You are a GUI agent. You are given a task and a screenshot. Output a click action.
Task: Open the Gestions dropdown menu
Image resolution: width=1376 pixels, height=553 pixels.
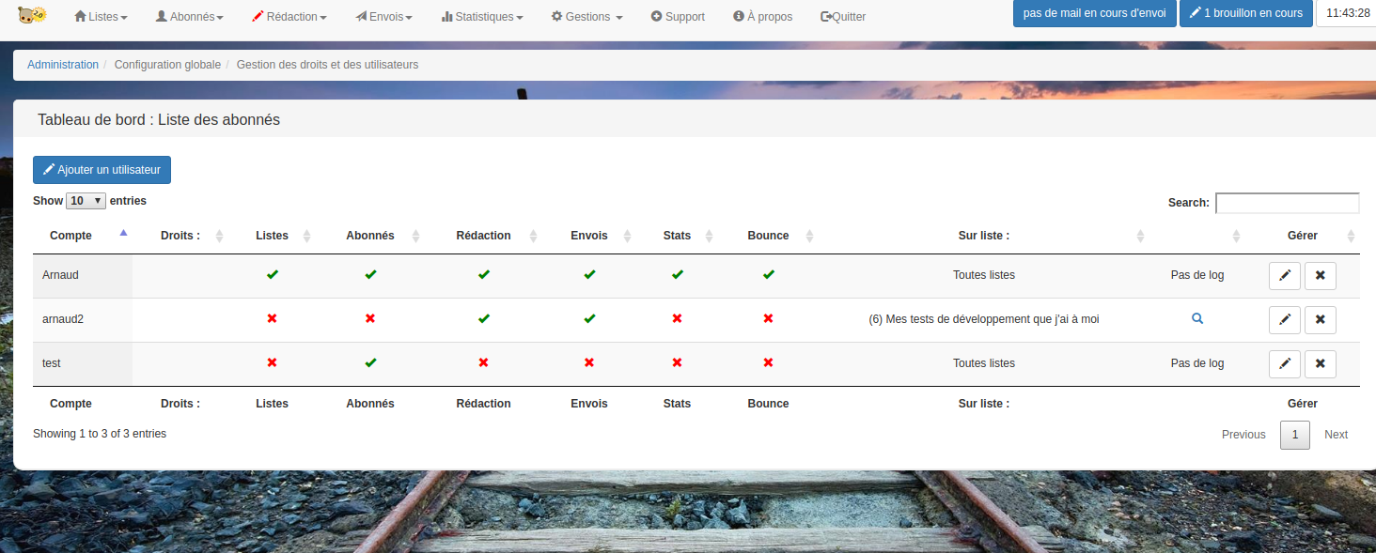coord(586,16)
